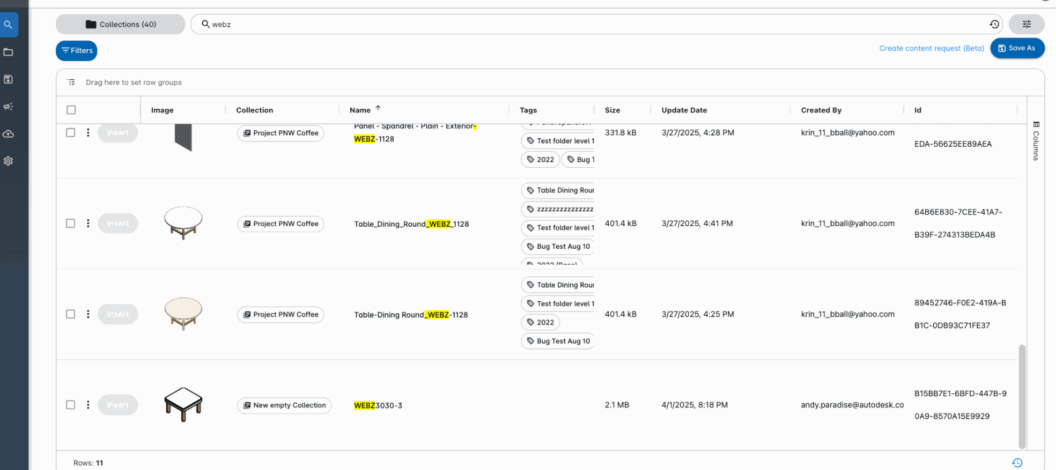
Task: Open the folder icon in the sidebar
Action: (9, 52)
